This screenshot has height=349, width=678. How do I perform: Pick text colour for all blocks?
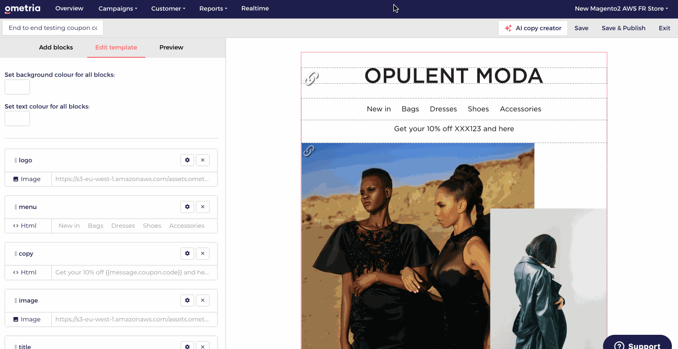coord(17,119)
